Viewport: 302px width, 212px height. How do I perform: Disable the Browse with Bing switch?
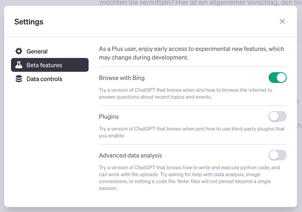(278, 78)
